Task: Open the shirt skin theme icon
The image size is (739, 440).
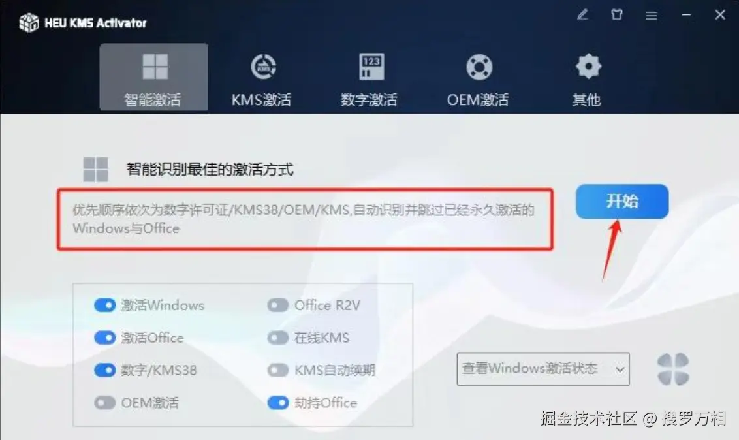Action: tap(616, 15)
